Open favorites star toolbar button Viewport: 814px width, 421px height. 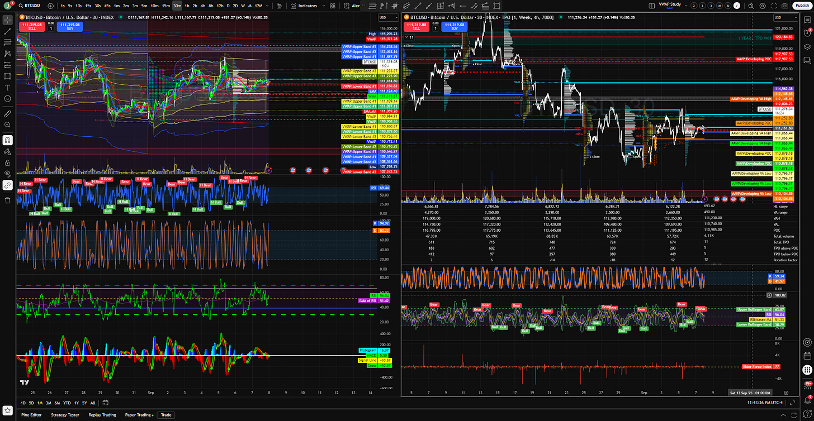(x=8, y=410)
